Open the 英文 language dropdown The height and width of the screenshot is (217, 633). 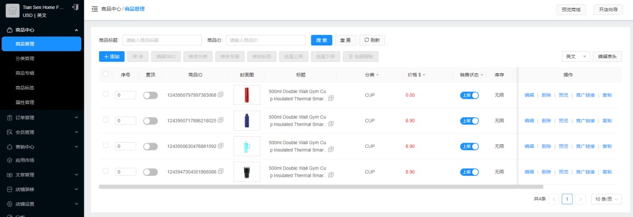point(577,56)
